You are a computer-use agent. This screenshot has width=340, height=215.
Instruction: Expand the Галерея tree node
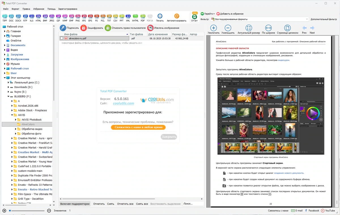coord(5,36)
